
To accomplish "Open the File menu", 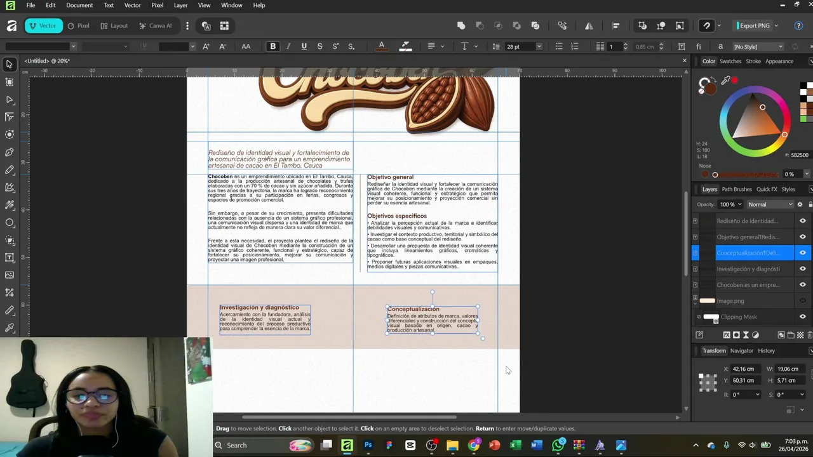I will pyautogui.click(x=30, y=5).
